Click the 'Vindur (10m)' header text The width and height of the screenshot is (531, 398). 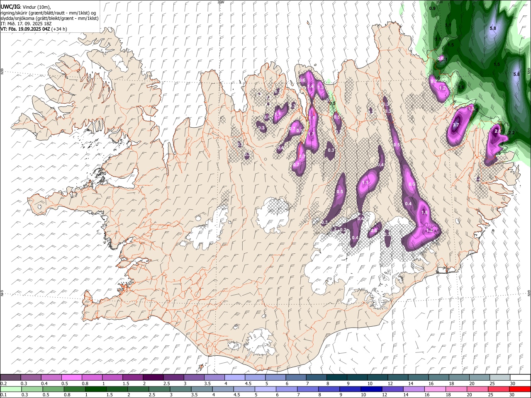[x=37, y=7]
